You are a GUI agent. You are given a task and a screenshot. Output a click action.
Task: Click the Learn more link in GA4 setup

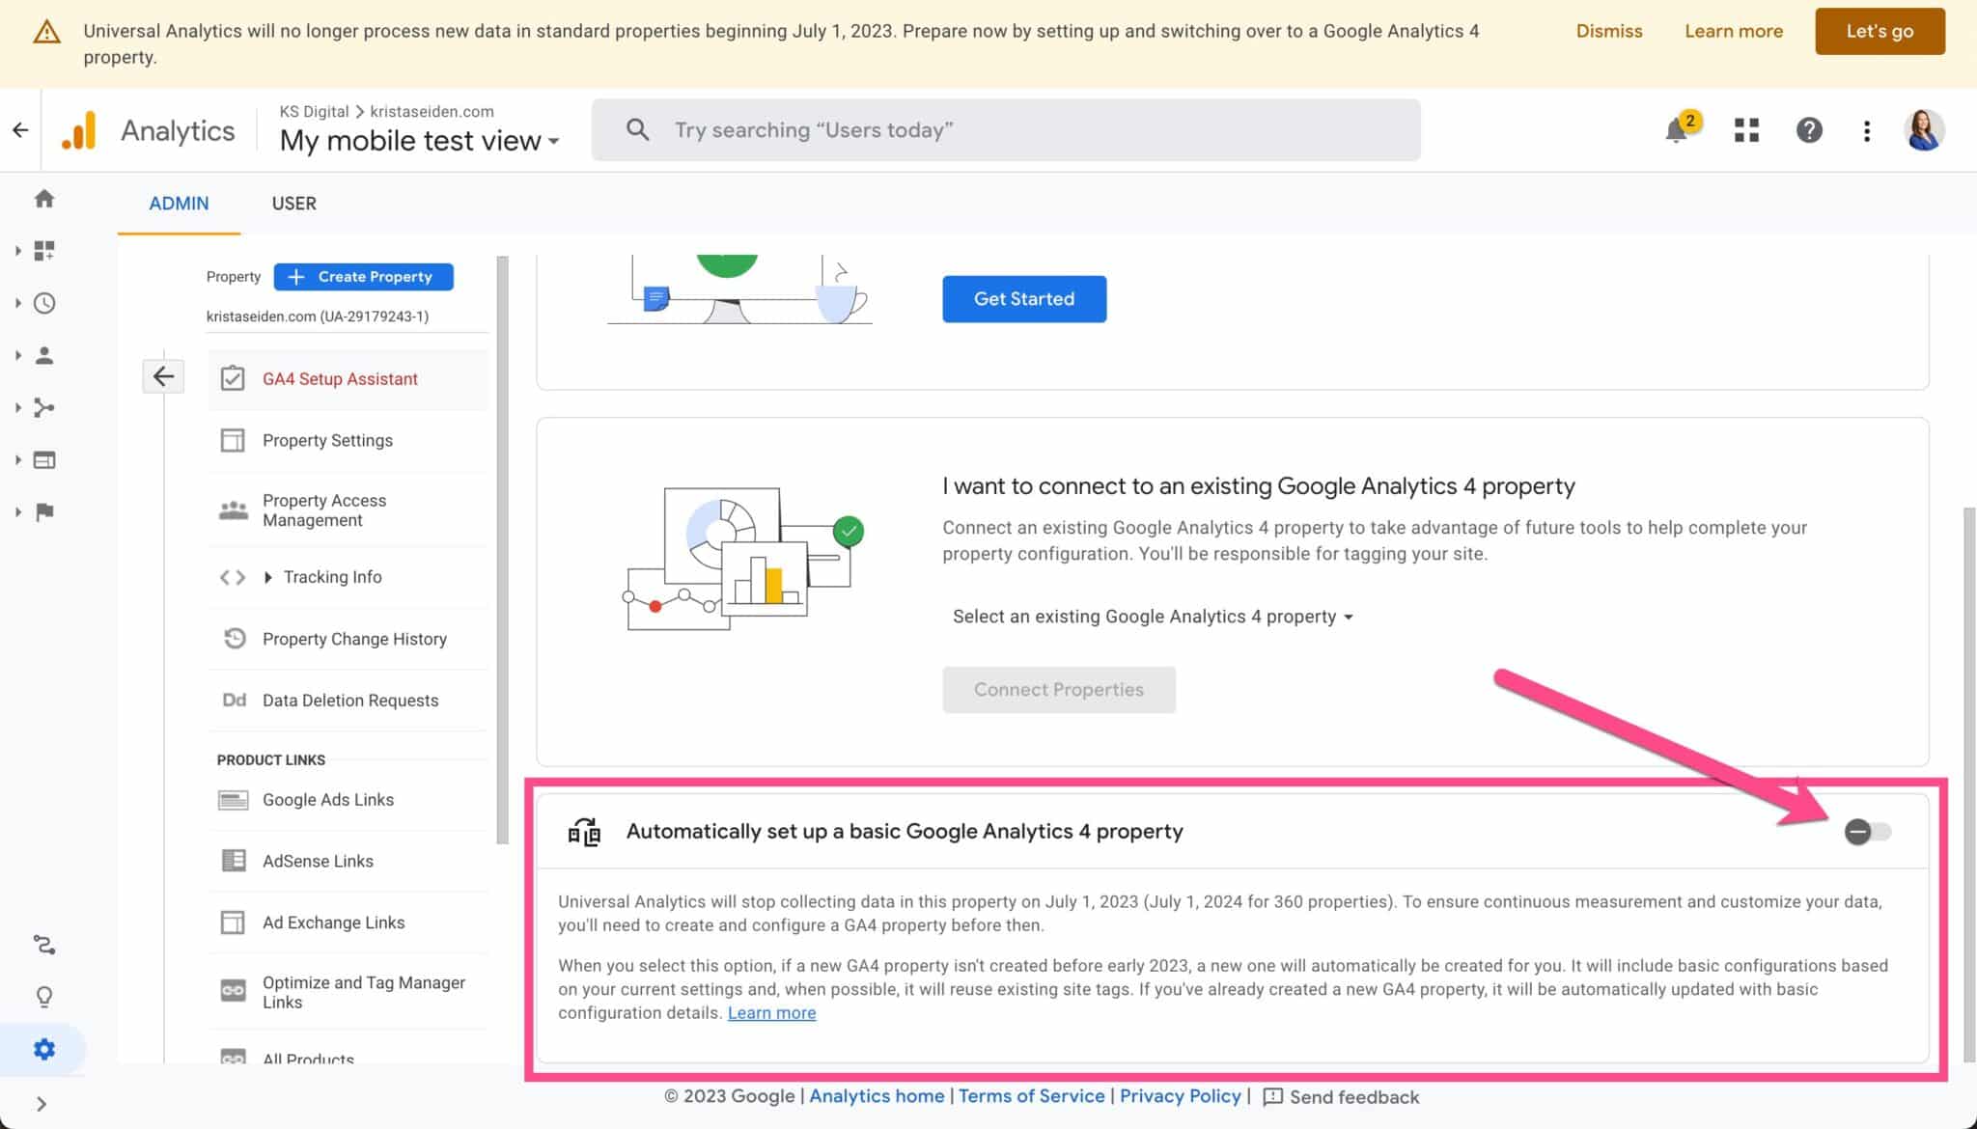pos(771,1012)
